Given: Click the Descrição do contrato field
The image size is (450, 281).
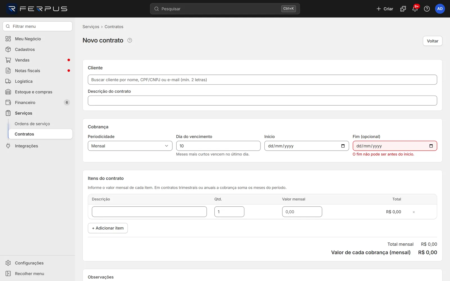Looking at the screenshot, I should click(x=262, y=101).
